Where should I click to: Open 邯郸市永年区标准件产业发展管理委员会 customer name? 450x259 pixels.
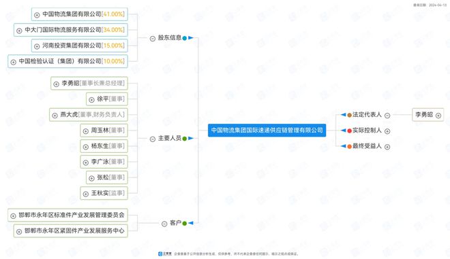pos(72,215)
